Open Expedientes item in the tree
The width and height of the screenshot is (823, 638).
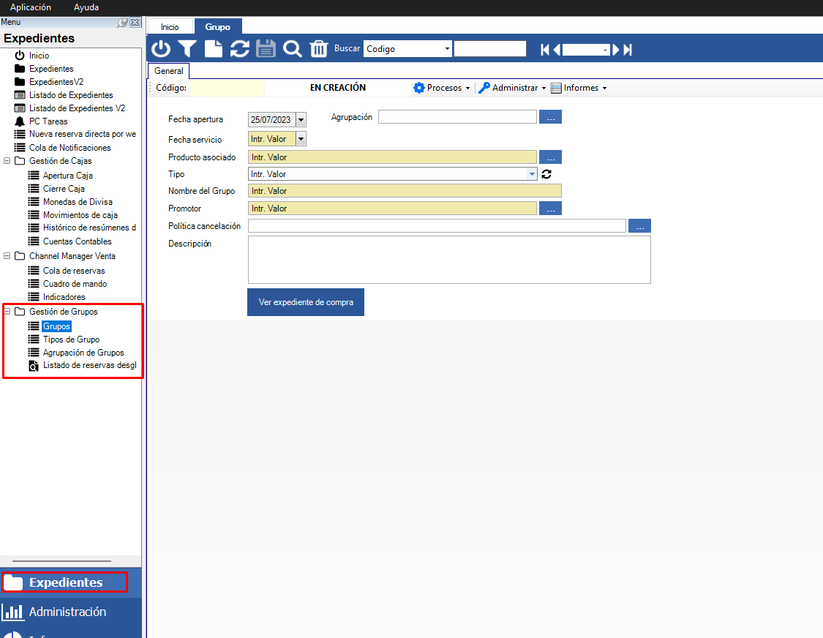[51, 69]
